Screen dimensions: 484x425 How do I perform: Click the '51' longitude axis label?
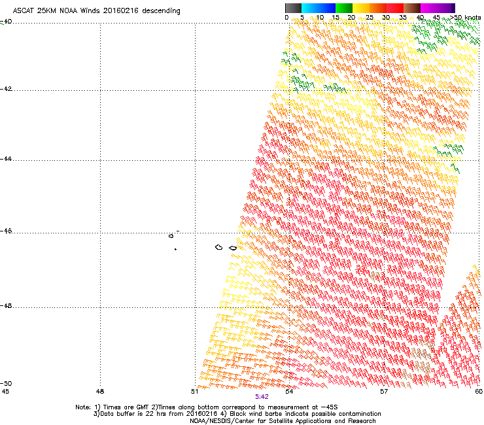click(194, 392)
